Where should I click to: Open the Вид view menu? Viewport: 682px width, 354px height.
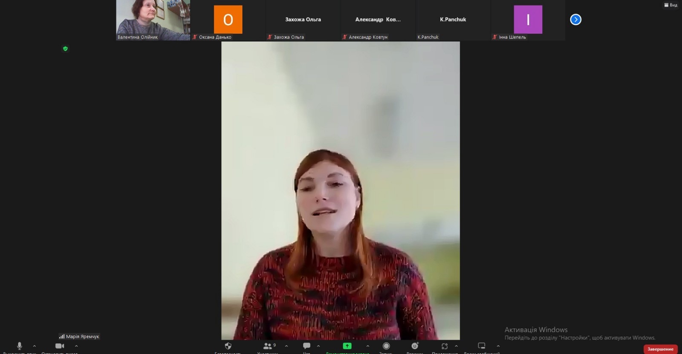click(x=670, y=5)
